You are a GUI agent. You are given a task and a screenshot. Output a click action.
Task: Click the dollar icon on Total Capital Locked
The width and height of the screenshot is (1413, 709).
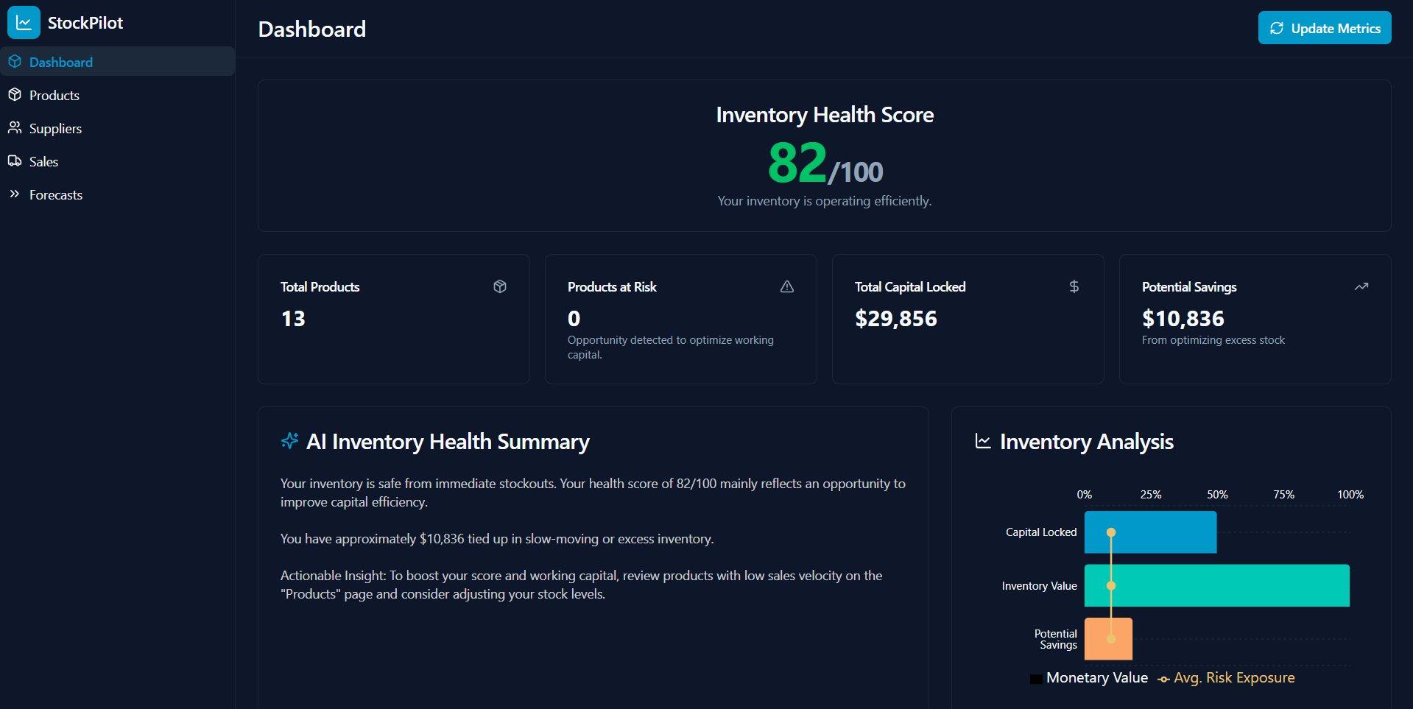(x=1074, y=286)
